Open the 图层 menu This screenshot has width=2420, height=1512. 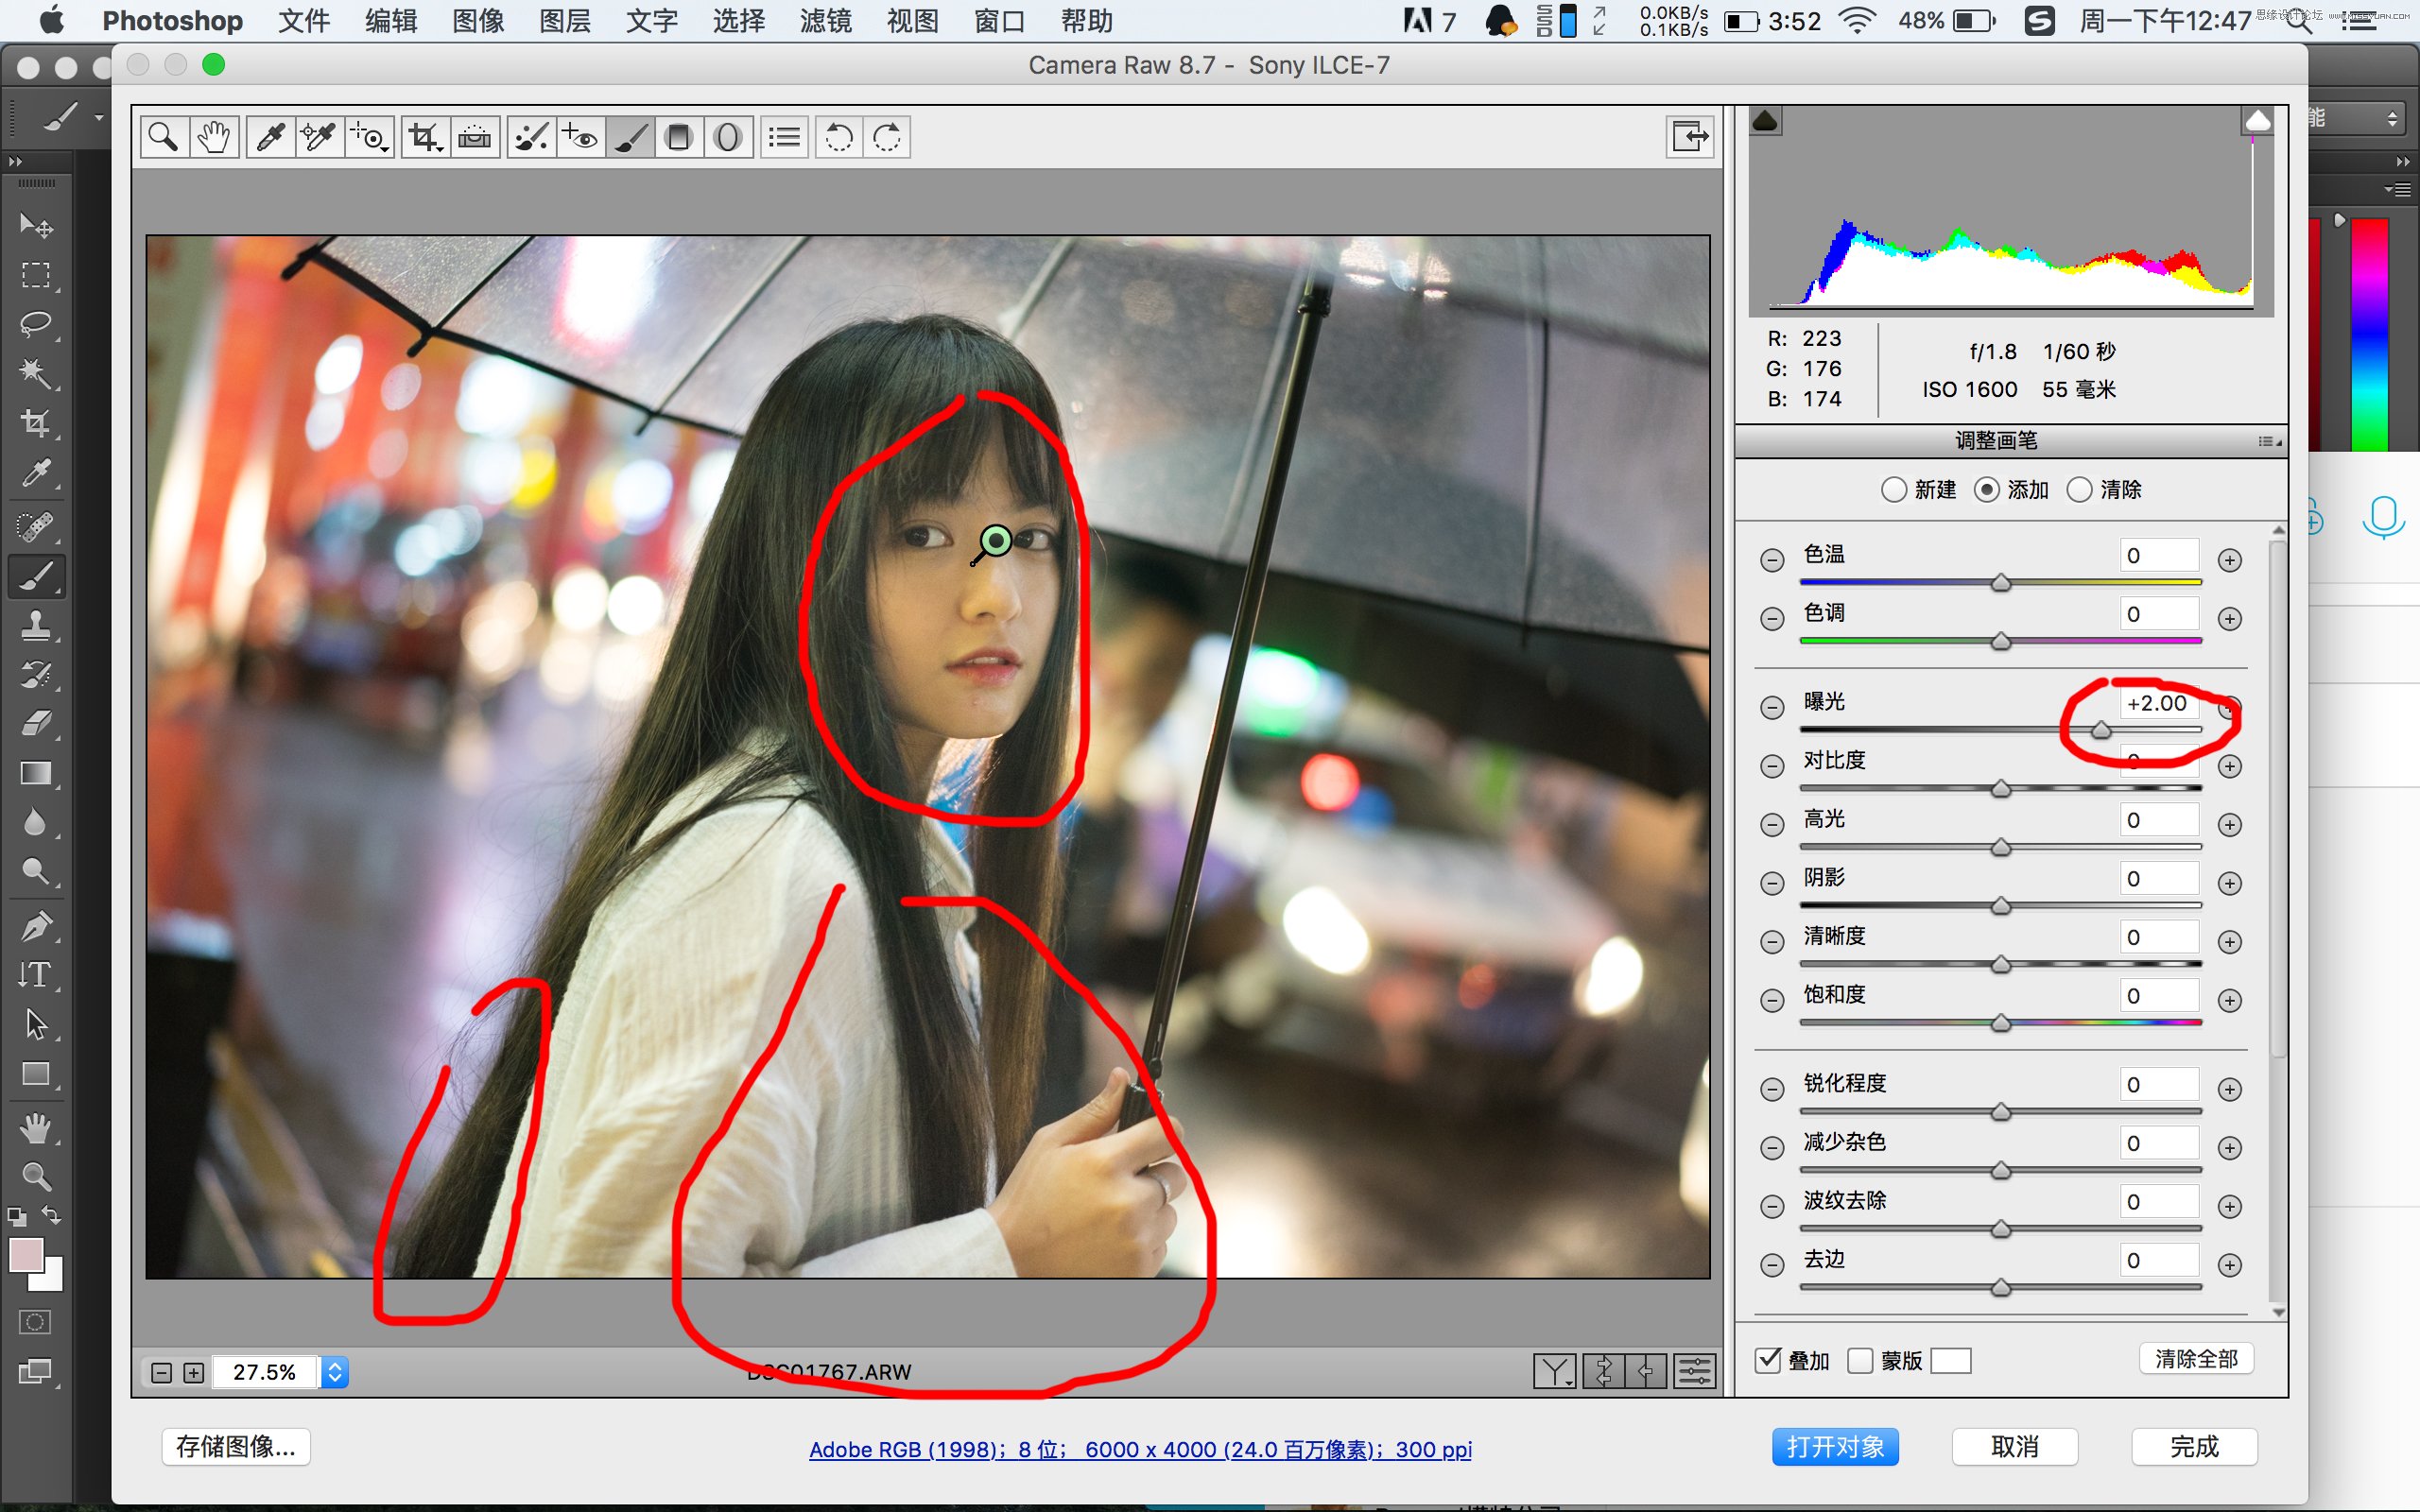click(564, 21)
